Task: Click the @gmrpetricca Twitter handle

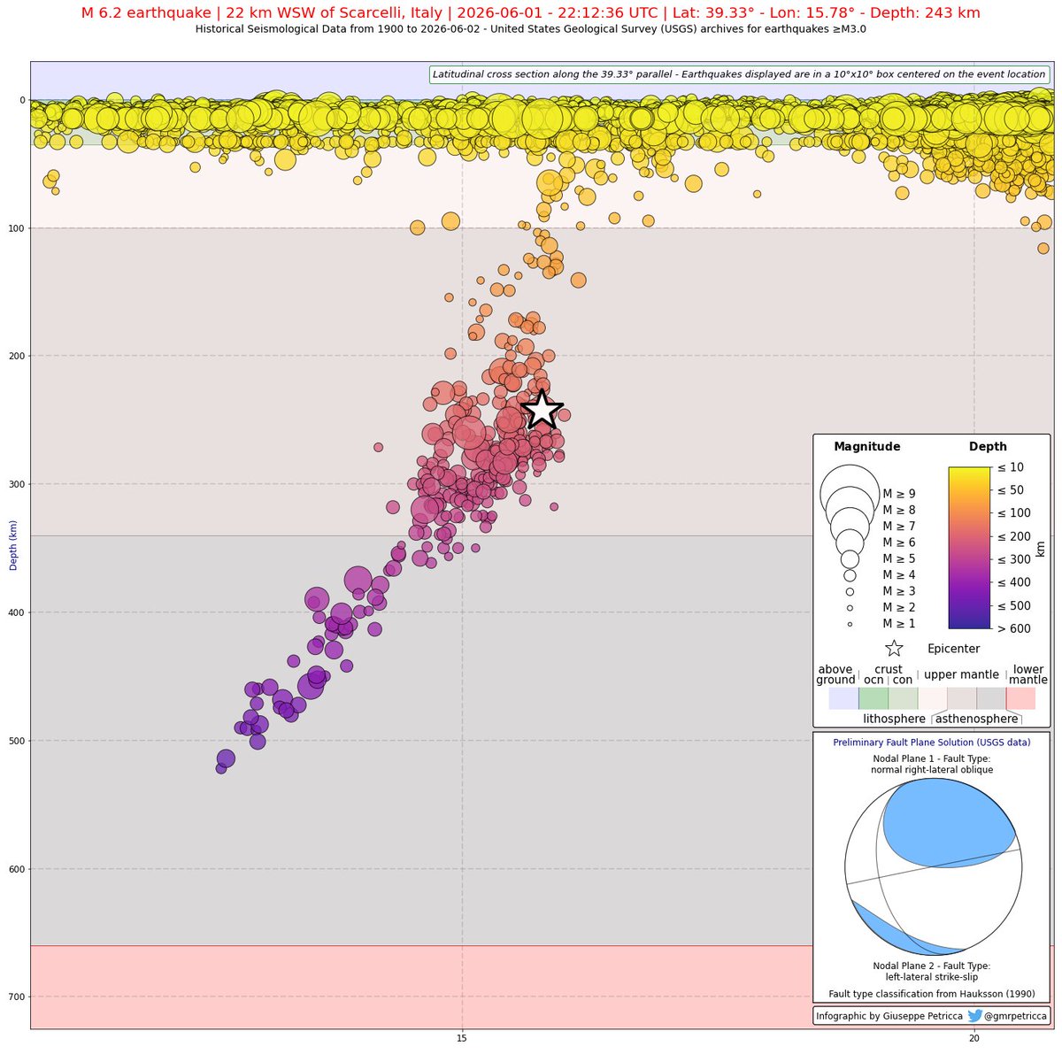Action: click(x=1017, y=1017)
